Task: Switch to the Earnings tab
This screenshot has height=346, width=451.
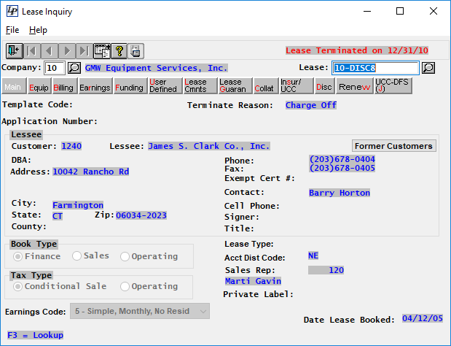Action: pyautogui.click(x=95, y=86)
